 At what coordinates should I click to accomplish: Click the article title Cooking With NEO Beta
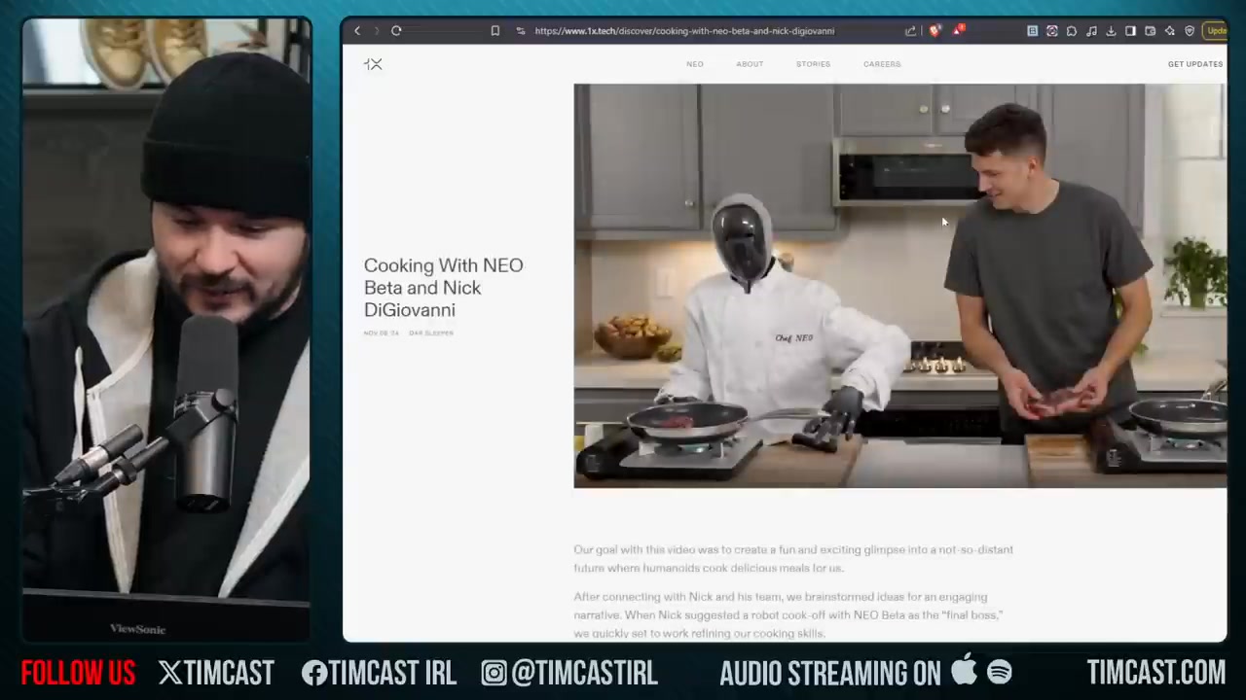[x=443, y=288]
